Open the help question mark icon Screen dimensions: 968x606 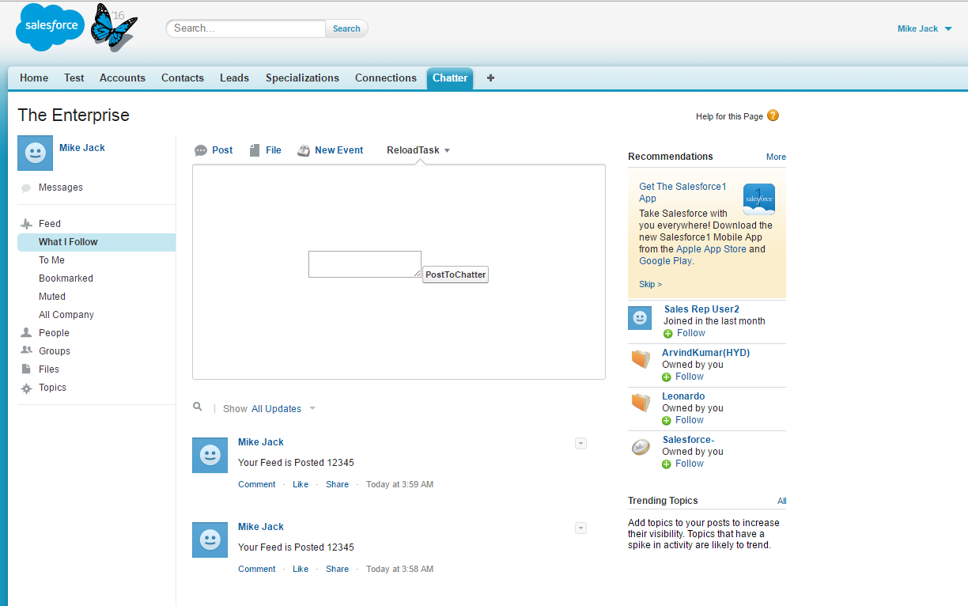[x=773, y=116]
